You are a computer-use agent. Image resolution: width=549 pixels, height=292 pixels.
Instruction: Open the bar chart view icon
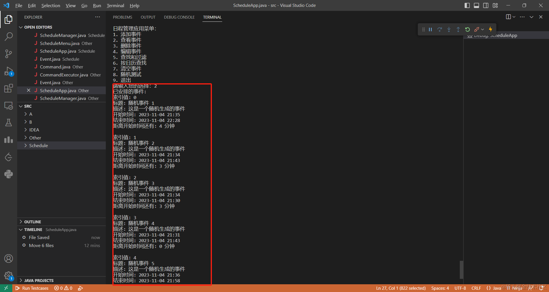(x=9, y=140)
